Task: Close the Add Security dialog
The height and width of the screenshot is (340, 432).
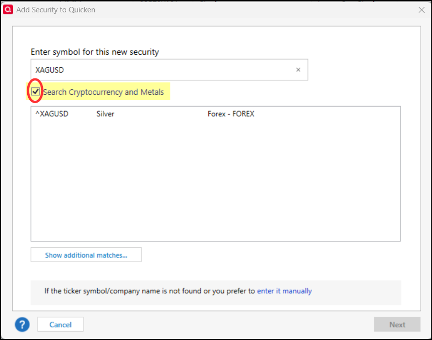Action: point(421,9)
